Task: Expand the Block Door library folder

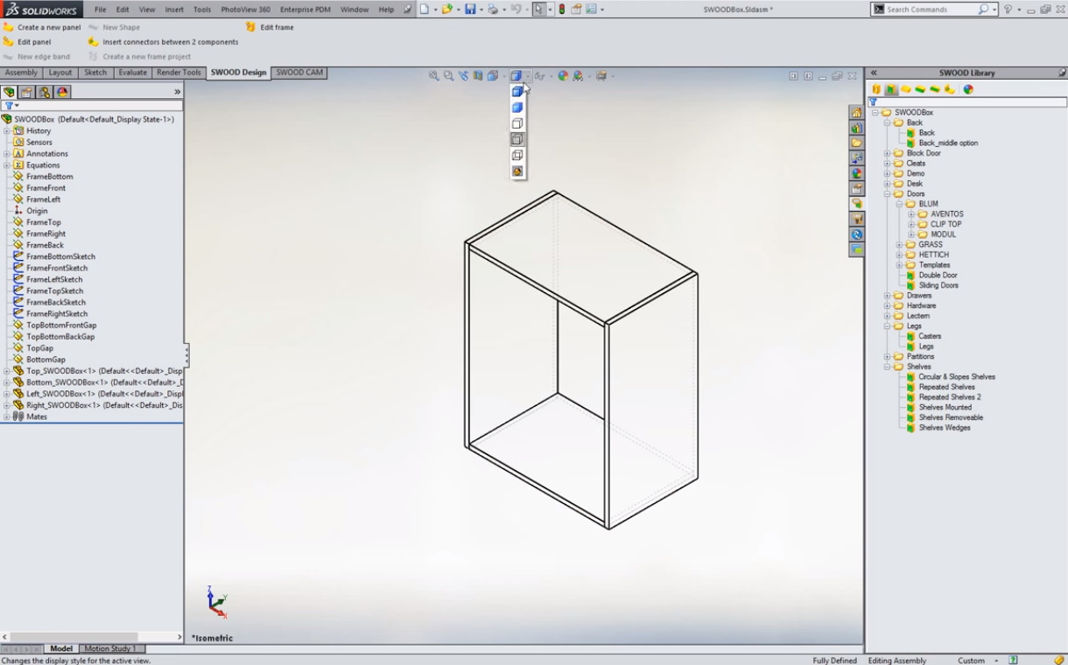Action: click(x=887, y=153)
